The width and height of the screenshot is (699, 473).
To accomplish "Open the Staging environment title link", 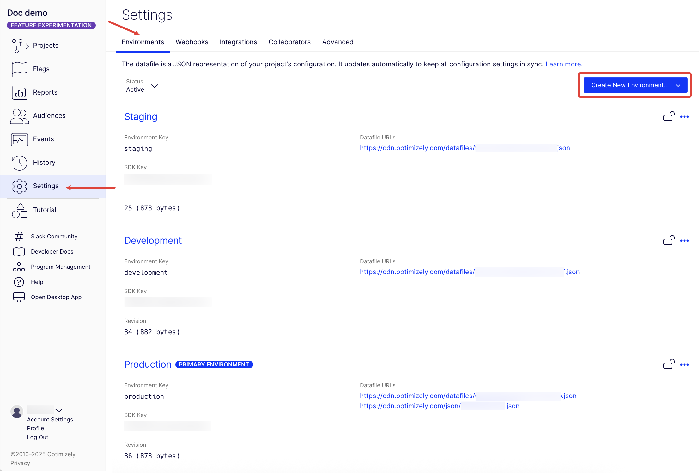I will coord(141,117).
